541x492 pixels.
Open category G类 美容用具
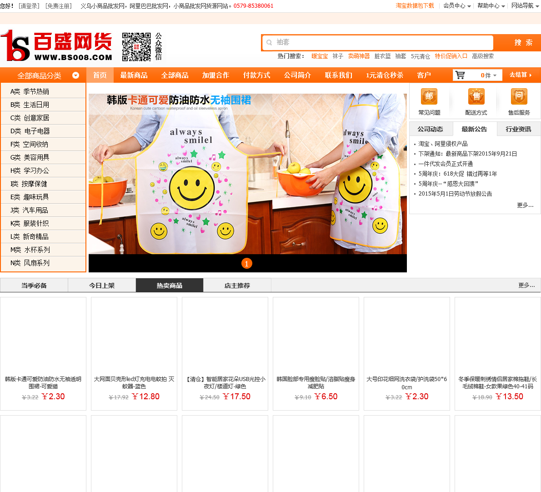tap(43, 157)
